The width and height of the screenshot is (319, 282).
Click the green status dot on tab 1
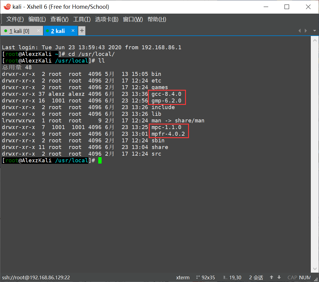(x=5, y=31)
